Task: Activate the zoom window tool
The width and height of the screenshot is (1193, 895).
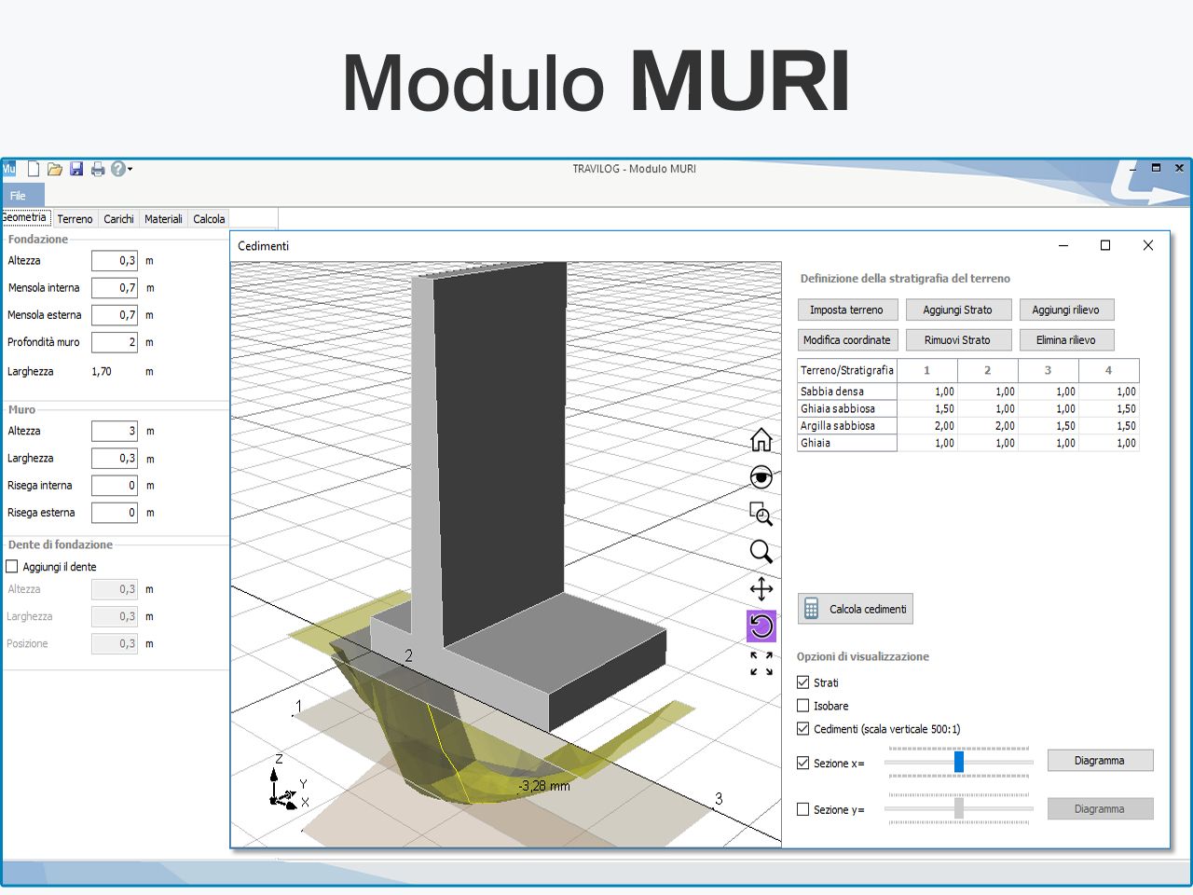Action: click(x=761, y=514)
